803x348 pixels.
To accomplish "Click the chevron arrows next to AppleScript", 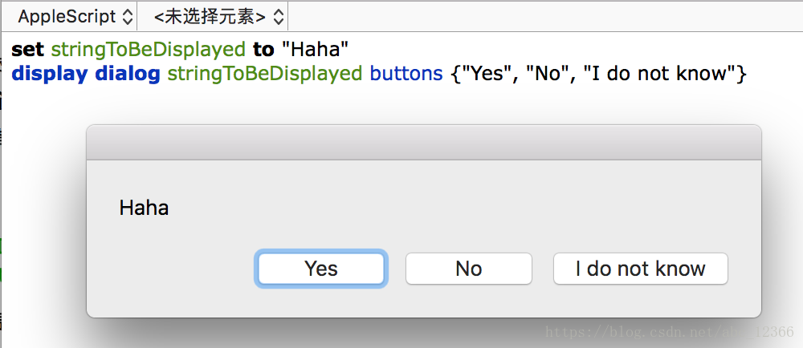I will [x=127, y=18].
